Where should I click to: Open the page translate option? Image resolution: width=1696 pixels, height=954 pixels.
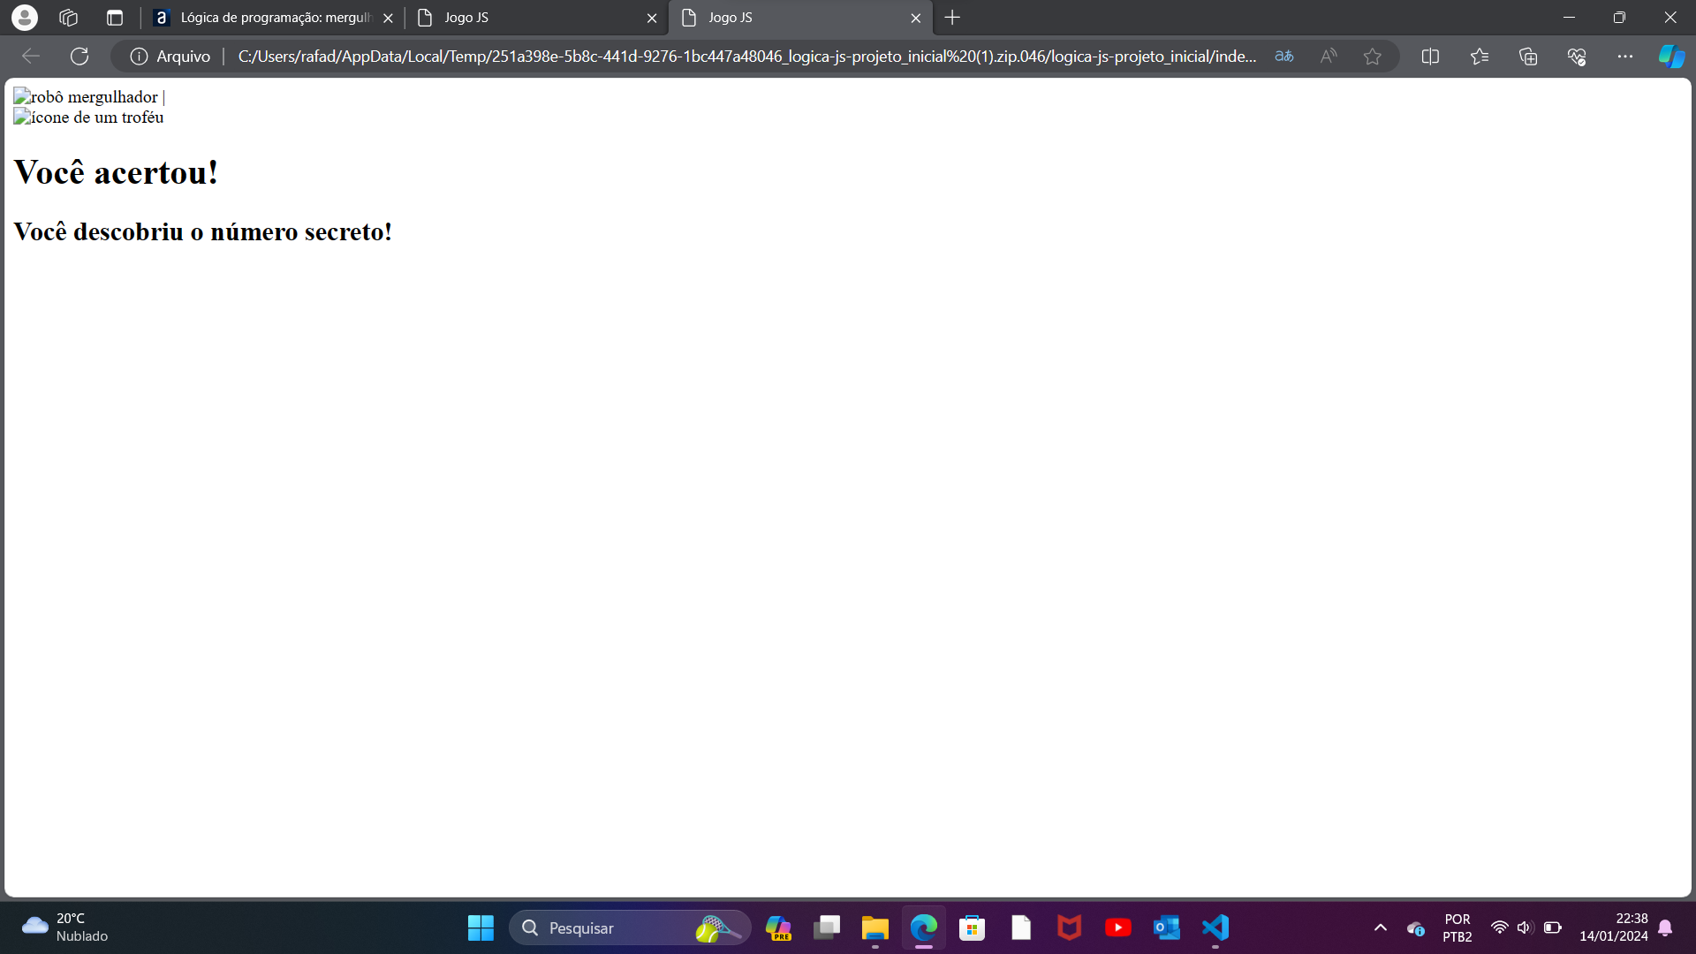[x=1284, y=57]
